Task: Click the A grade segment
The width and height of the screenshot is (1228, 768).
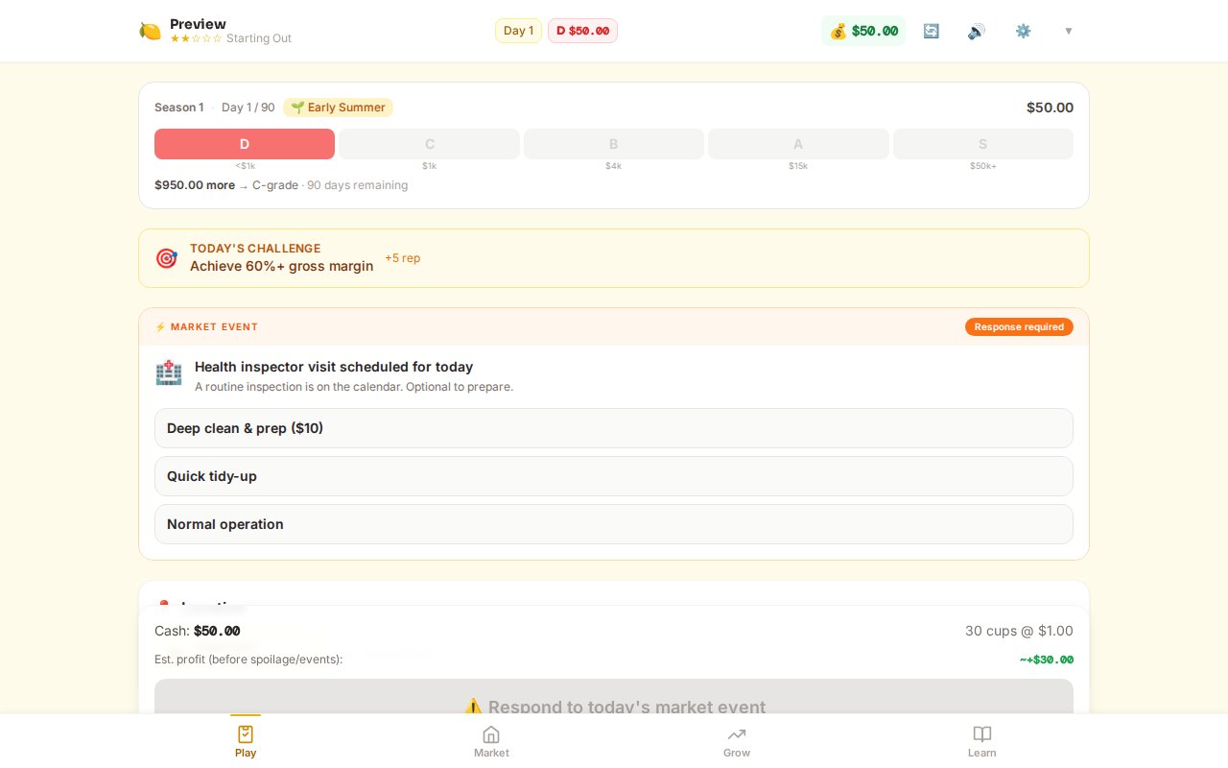Action: pyautogui.click(x=798, y=144)
